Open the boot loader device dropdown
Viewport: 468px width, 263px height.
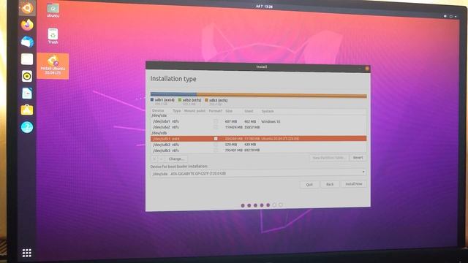coord(258,173)
